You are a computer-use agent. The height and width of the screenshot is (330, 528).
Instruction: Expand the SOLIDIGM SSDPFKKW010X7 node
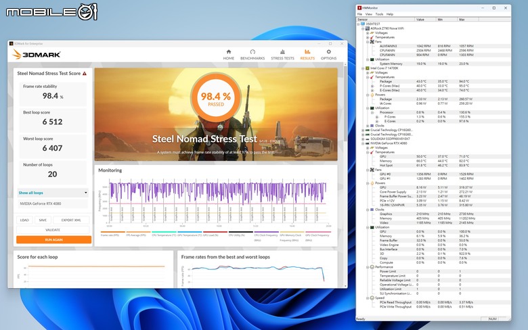pos(363,139)
